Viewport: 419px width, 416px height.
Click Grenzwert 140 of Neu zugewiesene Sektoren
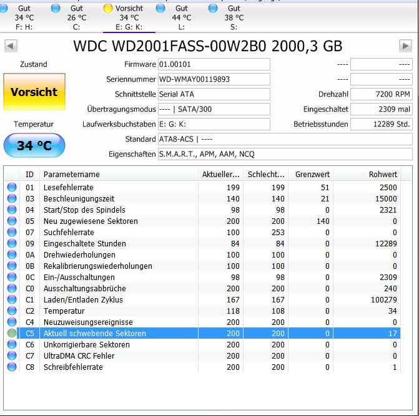(x=323, y=221)
